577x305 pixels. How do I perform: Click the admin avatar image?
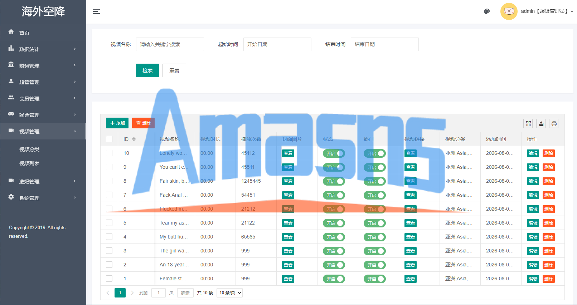point(509,11)
